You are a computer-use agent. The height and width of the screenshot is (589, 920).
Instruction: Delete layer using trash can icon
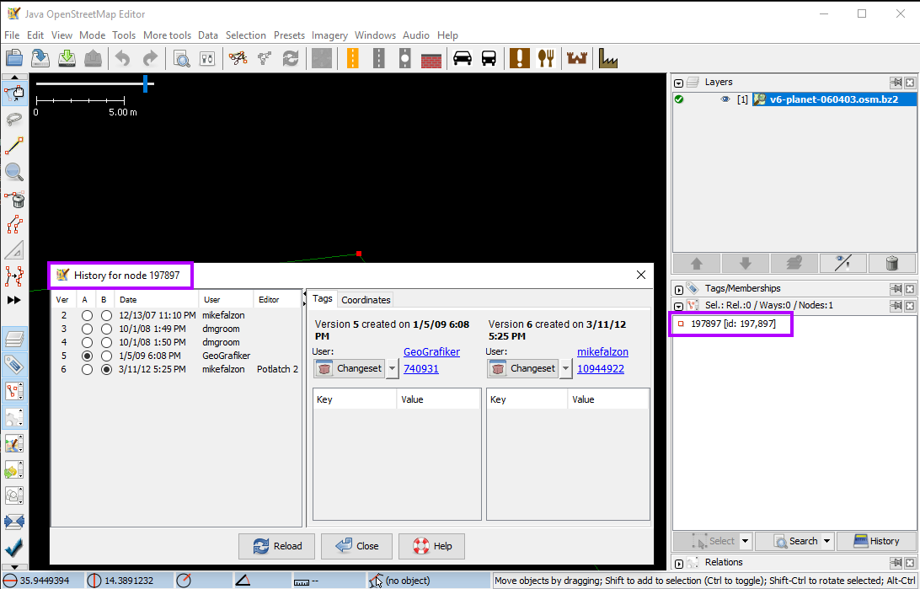[892, 263]
